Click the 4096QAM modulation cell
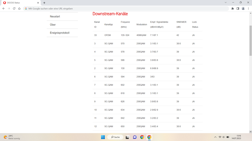Viewport: 252px width, 141px height. click(x=141, y=35)
